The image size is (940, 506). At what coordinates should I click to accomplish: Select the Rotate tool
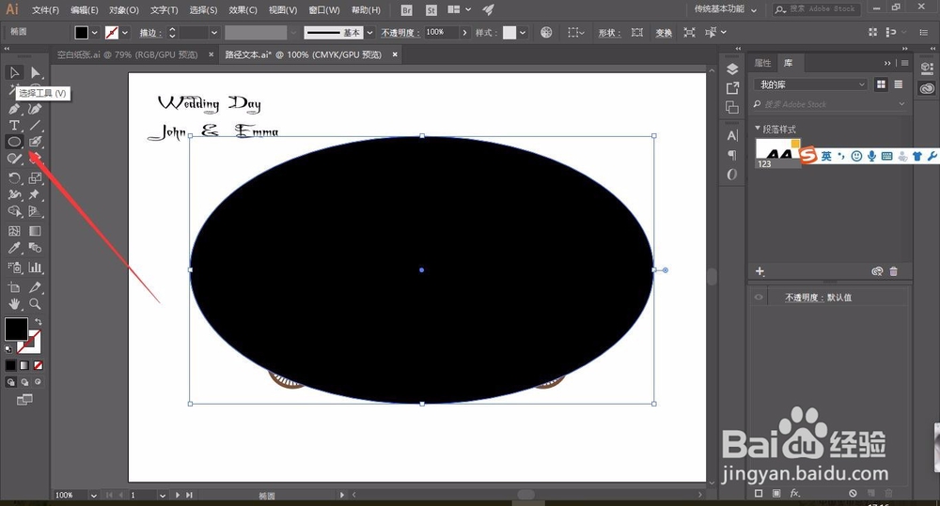click(x=14, y=177)
